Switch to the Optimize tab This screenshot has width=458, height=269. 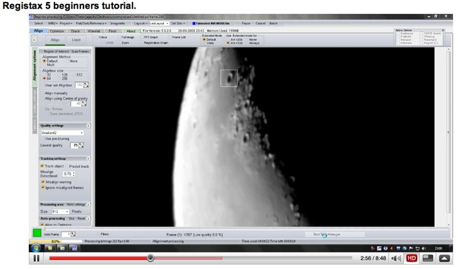point(56,31)
